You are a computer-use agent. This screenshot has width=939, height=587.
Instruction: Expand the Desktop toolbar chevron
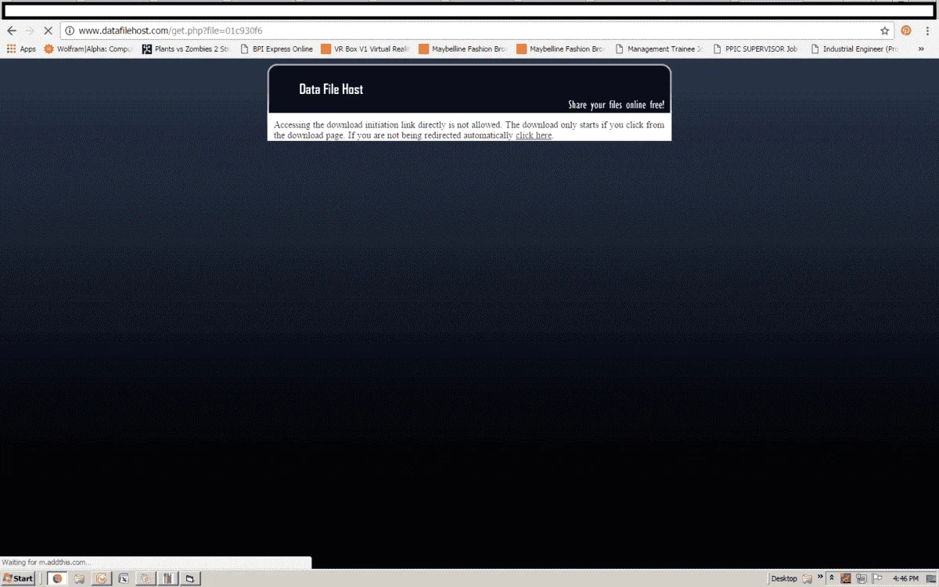click(822, 578)
